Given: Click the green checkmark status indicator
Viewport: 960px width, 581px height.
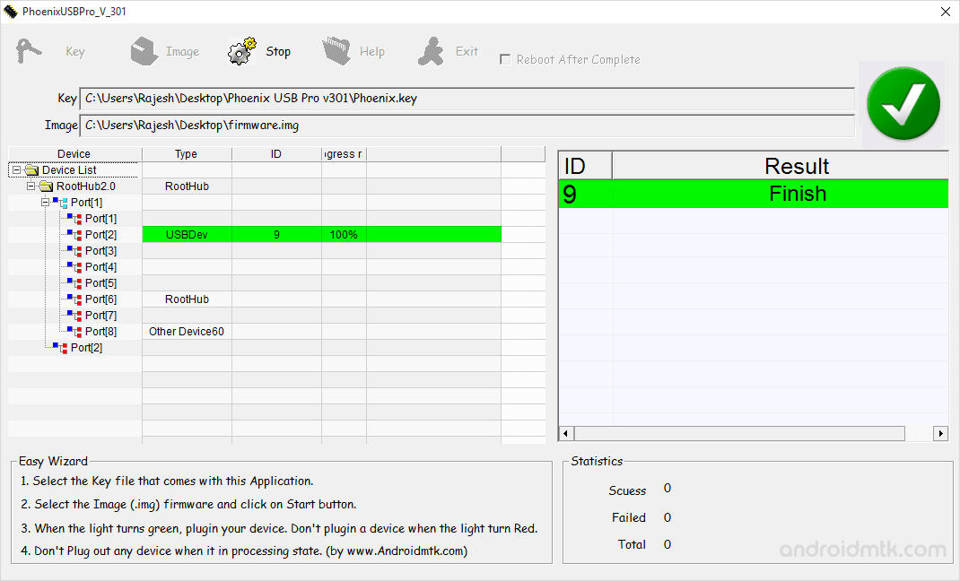Looking at the screenshot, I should pos(903,102).
